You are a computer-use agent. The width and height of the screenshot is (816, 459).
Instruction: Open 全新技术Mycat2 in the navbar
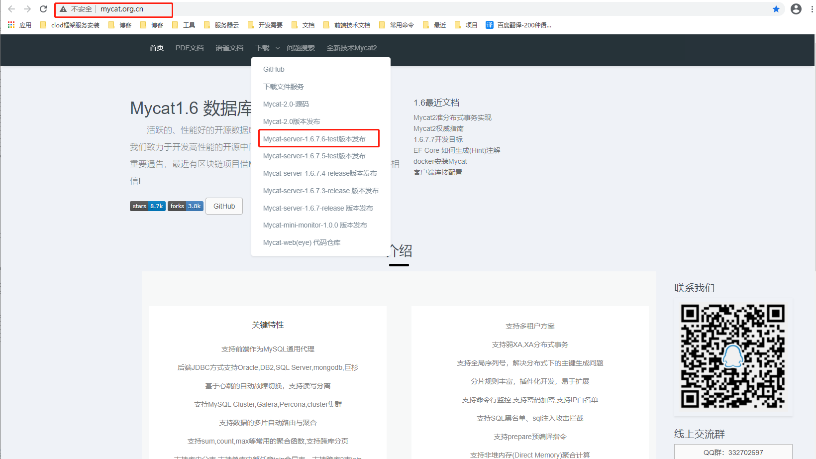pyautogui.click(x=352, y=48)
